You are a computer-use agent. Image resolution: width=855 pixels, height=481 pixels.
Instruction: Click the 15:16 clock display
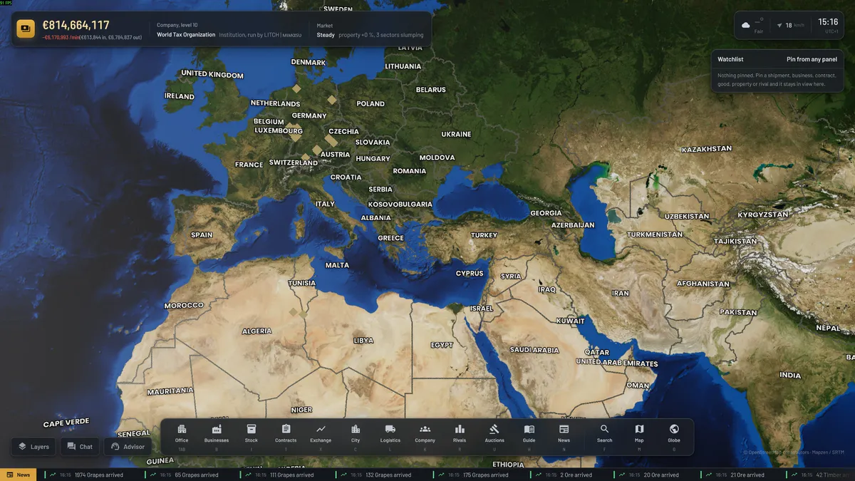[828, 22]
